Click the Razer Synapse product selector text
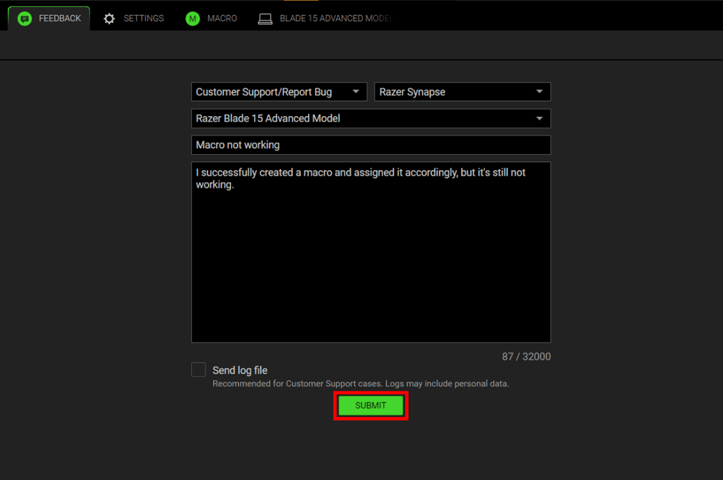Viewport: 723px width, 480px height. coord(412,92)
